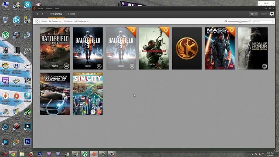Open the friends list button showing 11

pos(254,14)
